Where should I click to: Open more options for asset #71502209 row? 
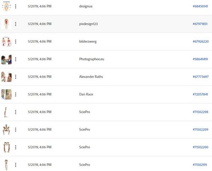coord(16,130)
